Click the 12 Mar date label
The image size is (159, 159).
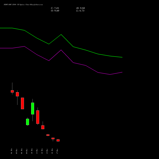pyautogui.click(x=42, y=151)
